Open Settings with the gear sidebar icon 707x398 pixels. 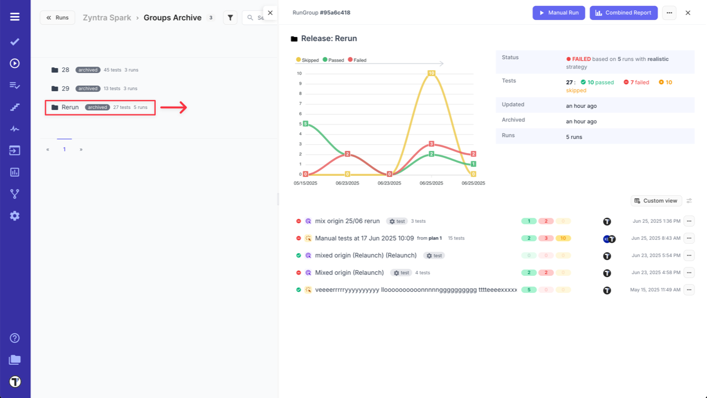14,216
